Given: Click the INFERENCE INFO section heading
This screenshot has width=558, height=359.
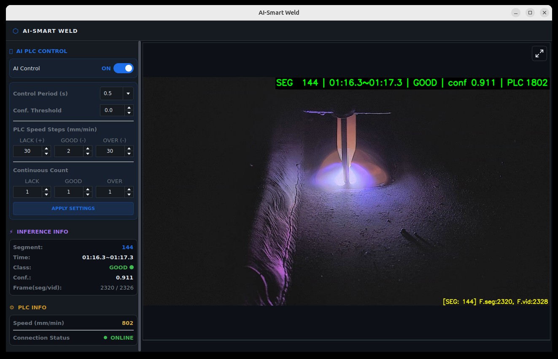Looking at the screenshot, I should tap(42, 231).
